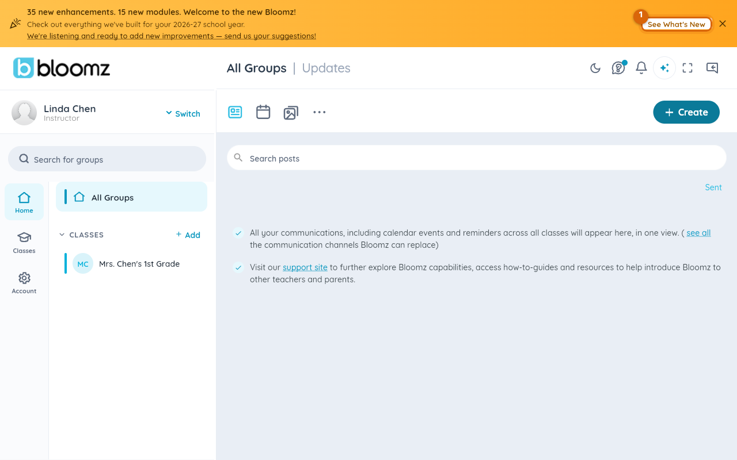Switch to the Updates heading tab
737x460 pixels.
[326, 68]
